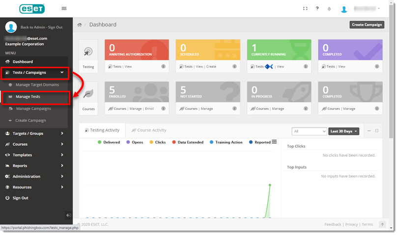Click the notifications bell icon
The image size is (398, 235).
[x=329, y=9]
